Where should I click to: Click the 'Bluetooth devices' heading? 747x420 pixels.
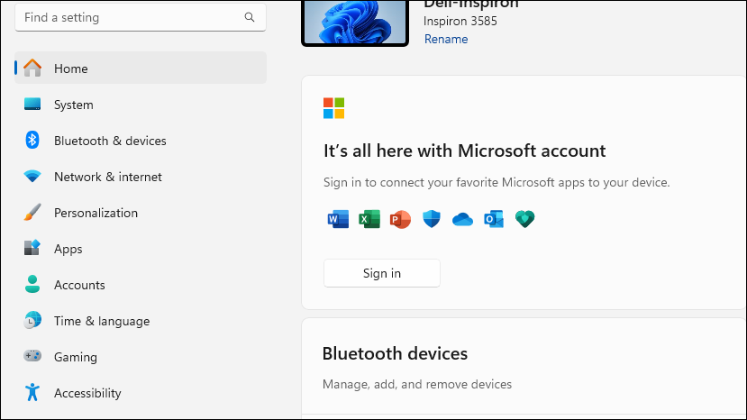395,353
